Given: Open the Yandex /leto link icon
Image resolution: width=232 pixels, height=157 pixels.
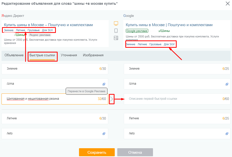Looking at the screenshot, I should click(104, 134).
